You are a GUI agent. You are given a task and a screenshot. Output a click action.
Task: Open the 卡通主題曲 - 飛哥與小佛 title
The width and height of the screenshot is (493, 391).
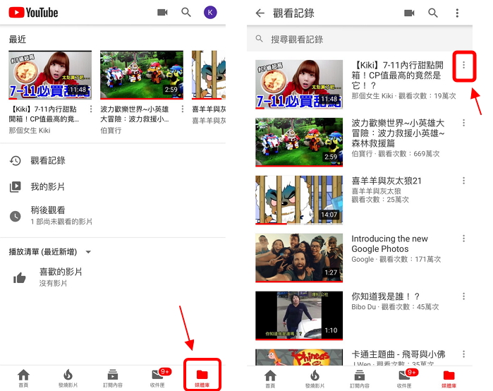[x=398, y=354]
